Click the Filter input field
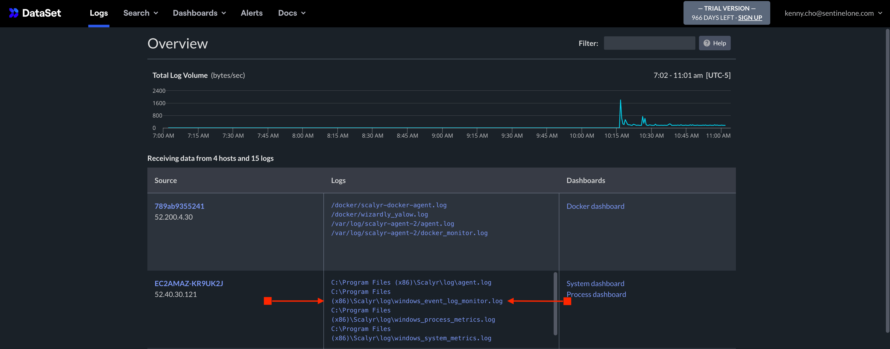This screenshot has height=349, width=890. [x=649, y=43]
